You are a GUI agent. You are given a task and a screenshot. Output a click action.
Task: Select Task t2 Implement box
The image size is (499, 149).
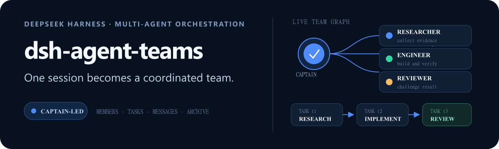click(x=382, y=114)
